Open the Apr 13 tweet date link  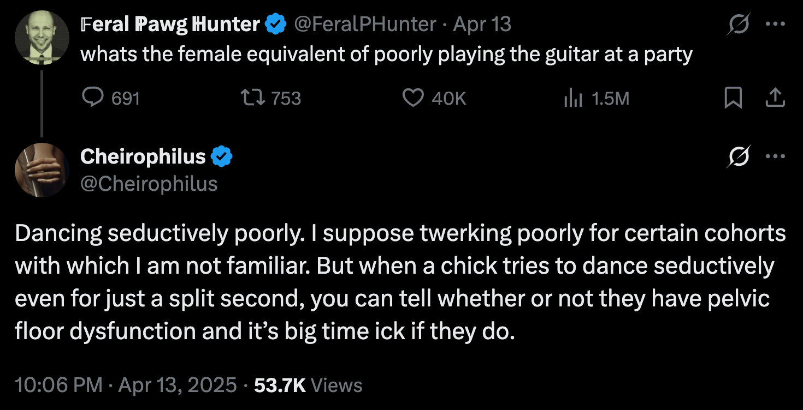[482, 24]
